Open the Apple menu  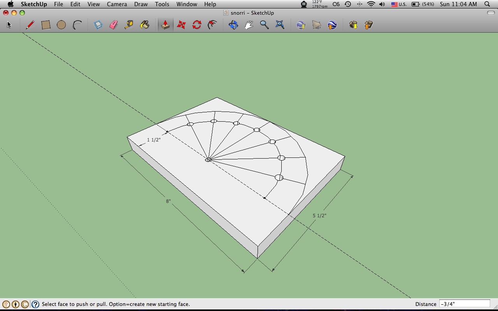(11, 4)
